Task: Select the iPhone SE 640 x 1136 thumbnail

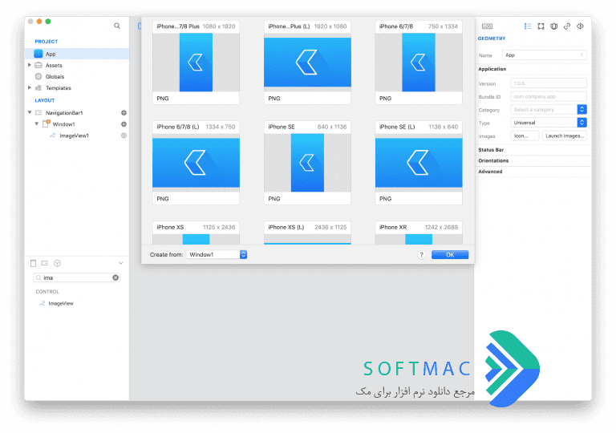Action: point(307,163)
